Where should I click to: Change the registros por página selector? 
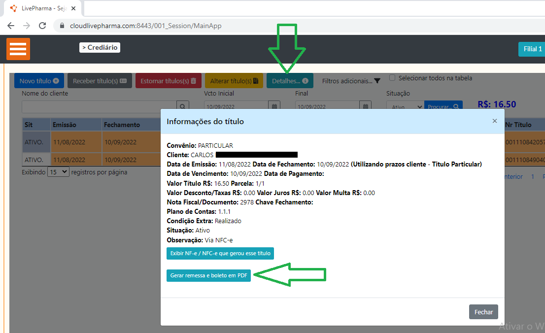point(58,172)
